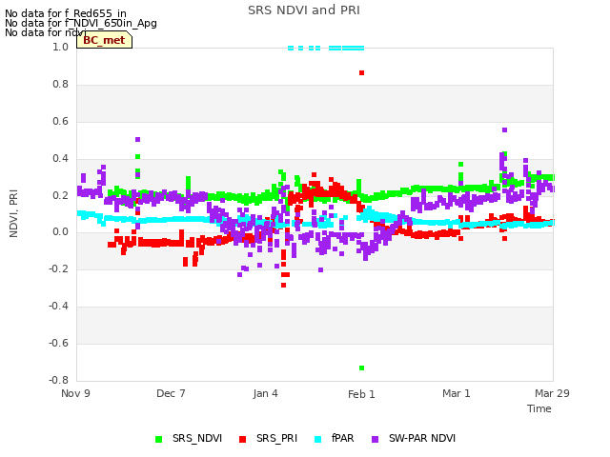Click the cyan fPAR legend swatch
This screenshot has width=610, height=457.
317,439
